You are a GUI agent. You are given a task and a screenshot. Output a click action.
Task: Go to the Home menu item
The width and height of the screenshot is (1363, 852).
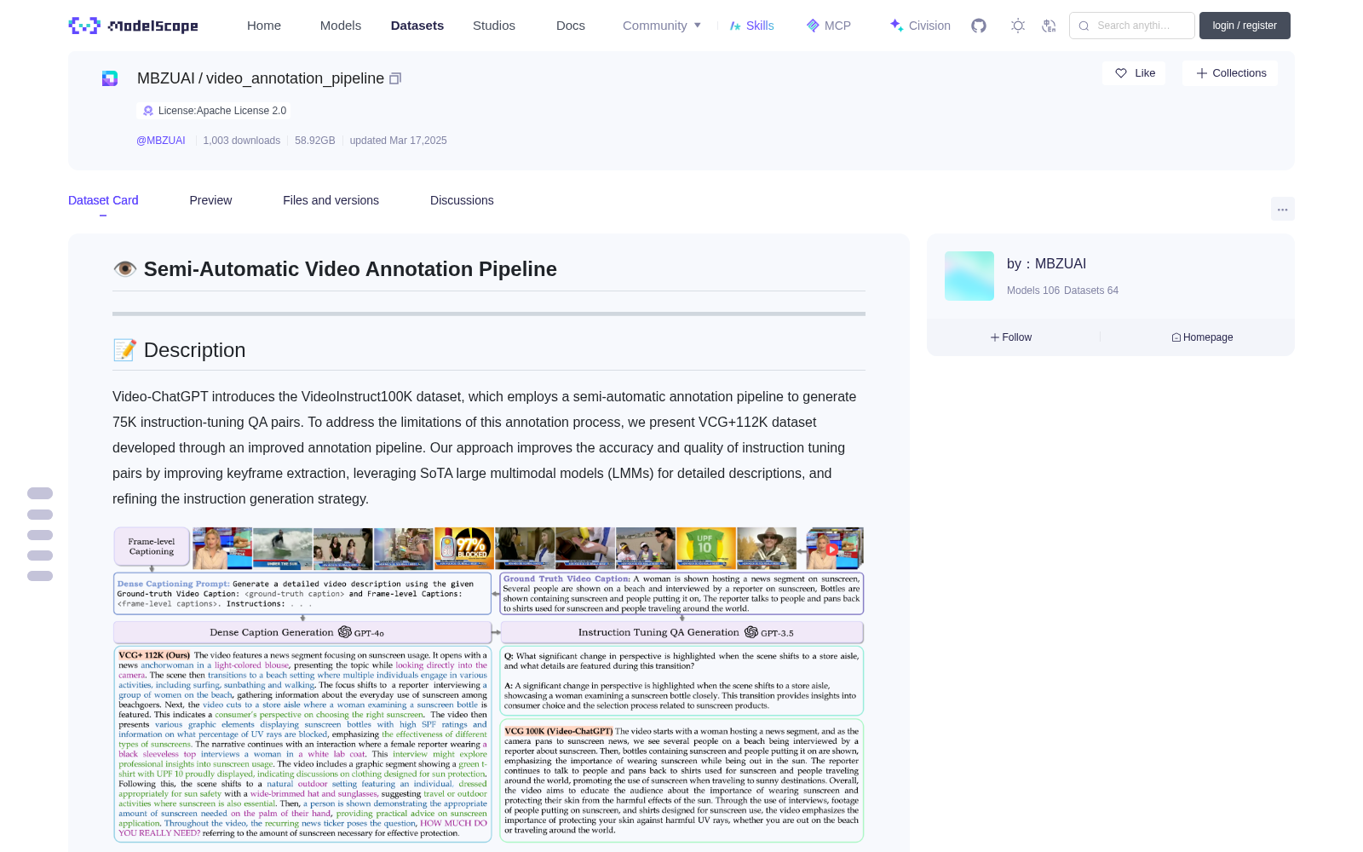(264, 26)
